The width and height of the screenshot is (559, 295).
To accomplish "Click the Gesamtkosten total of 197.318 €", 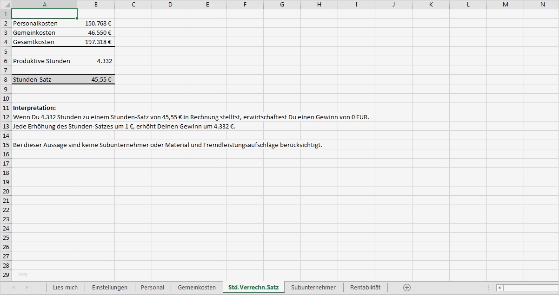I will point(96,42).
